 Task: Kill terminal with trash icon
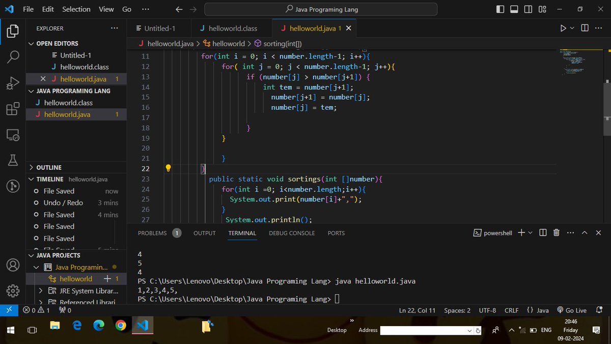click(x=557, y=232)
